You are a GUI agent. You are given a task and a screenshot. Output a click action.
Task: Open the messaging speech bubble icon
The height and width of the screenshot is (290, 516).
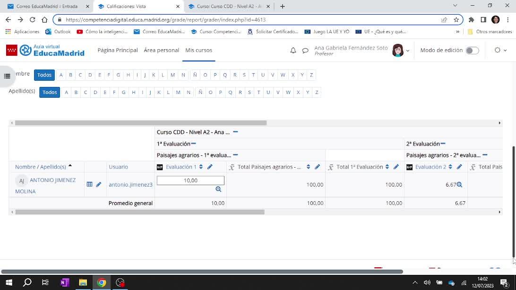click(305, 51)
